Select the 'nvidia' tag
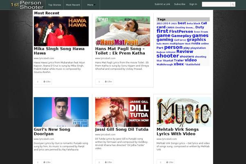Viewport: 246px width, 164px height. point(196,43)
